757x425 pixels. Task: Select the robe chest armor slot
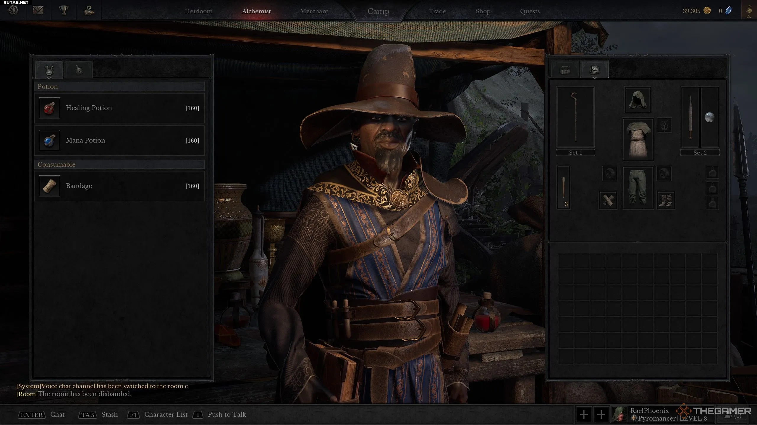[x=638, y=140]
